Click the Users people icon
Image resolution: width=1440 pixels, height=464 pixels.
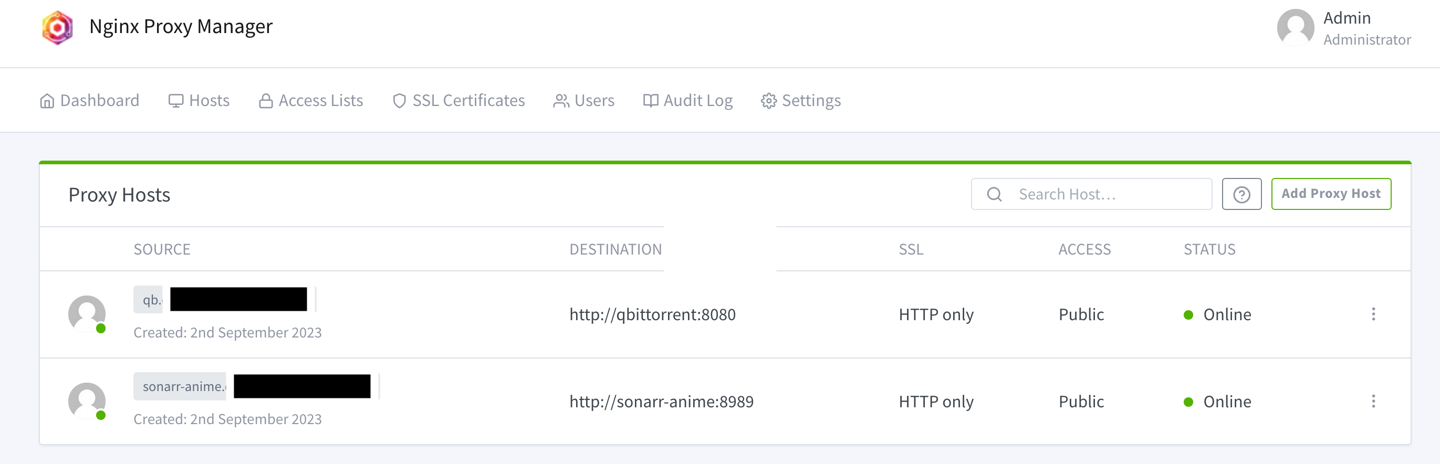click(x=561, y=101)
